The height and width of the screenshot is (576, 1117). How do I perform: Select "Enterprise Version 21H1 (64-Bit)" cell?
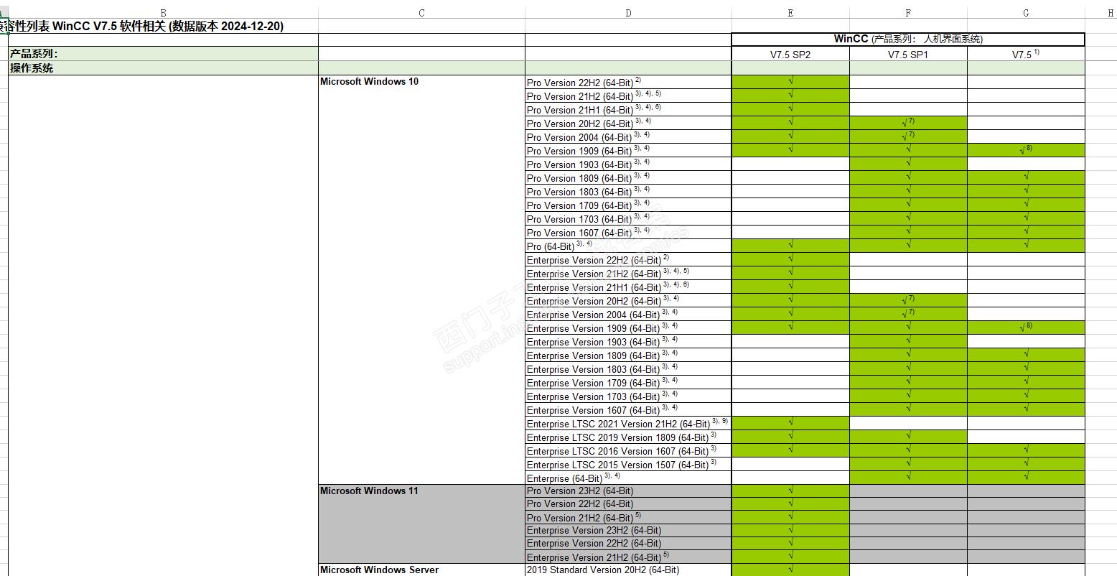628,287
